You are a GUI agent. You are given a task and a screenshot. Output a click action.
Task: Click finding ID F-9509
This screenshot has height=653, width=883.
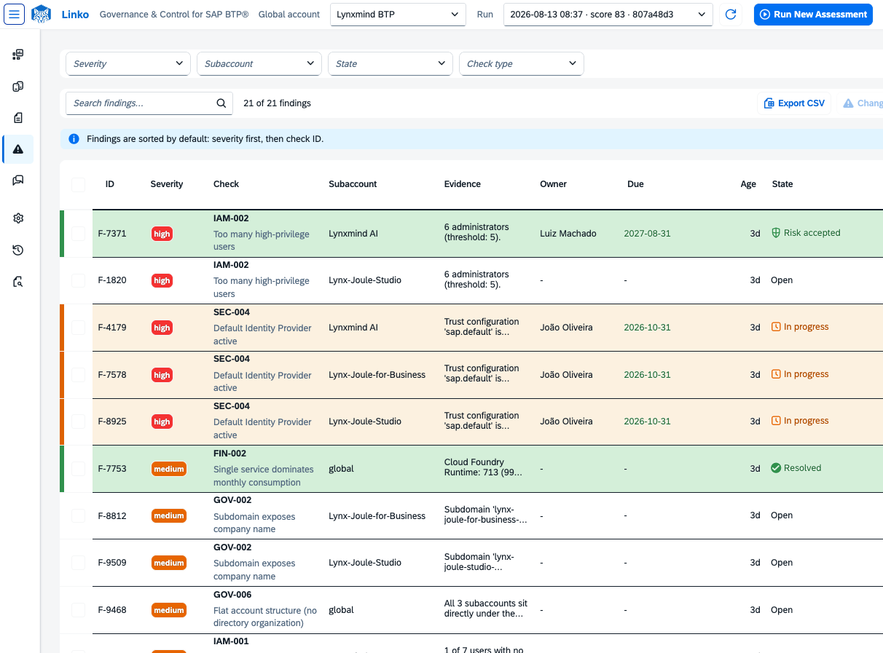[x=112, y=563]
